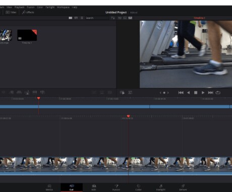This screenshot has height=192, width=232.
Task: Switch to the Cut page
Action: pyautogui.click(x=72, y=187)
